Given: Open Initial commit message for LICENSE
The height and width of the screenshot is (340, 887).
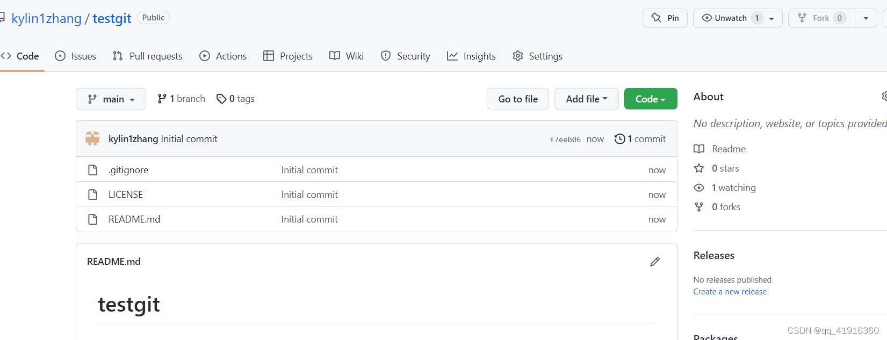Looking at the screenshot, I should click(x=309, y=195).
